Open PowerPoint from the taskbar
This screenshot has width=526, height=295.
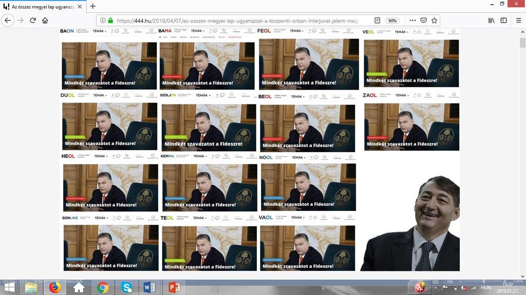174,287
